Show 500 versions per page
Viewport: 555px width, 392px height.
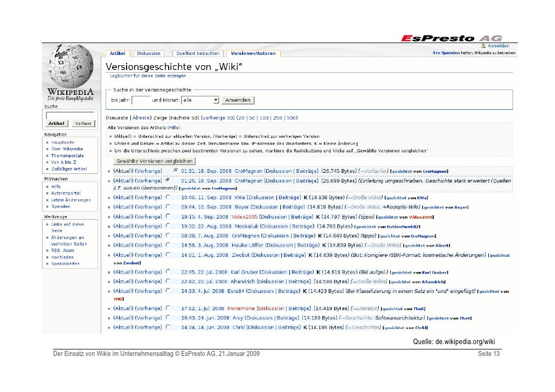(x=291, y=118)
